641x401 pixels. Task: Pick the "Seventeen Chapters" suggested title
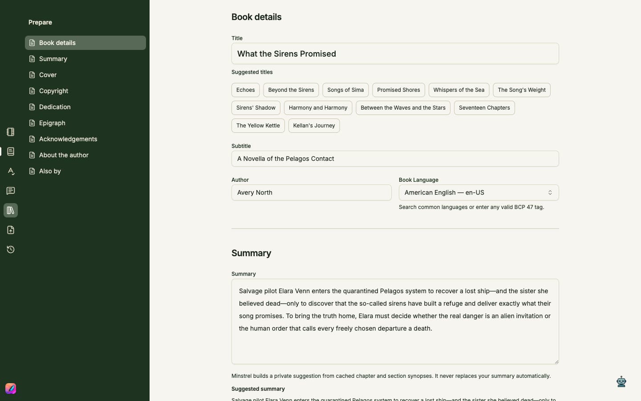(484, 108)
